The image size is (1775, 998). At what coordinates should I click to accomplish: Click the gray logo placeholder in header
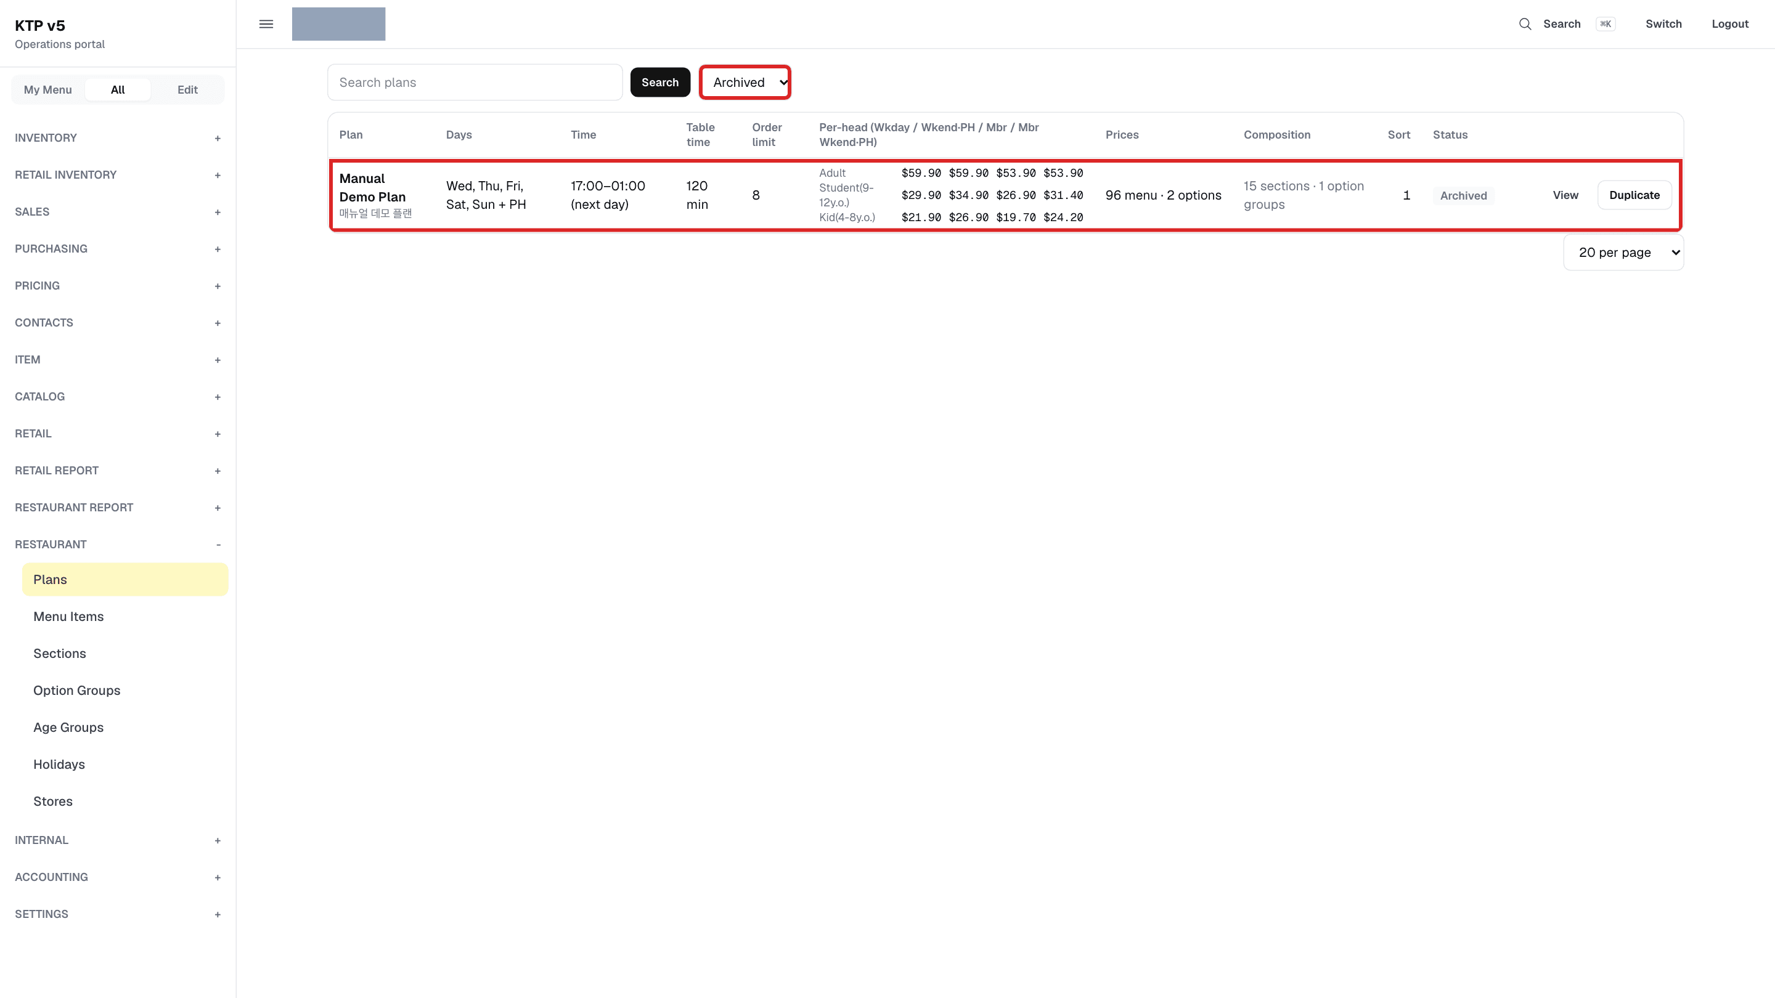pos(338,24)
